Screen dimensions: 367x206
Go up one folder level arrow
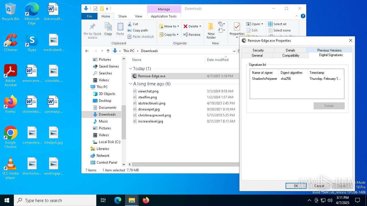108,51
